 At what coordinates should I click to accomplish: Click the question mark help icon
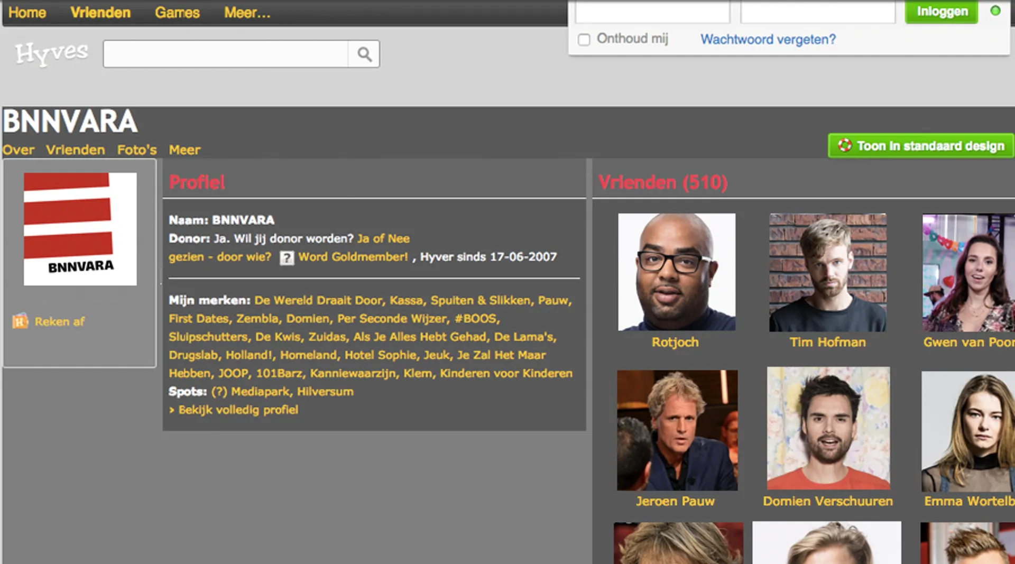(x=287, y=258)
